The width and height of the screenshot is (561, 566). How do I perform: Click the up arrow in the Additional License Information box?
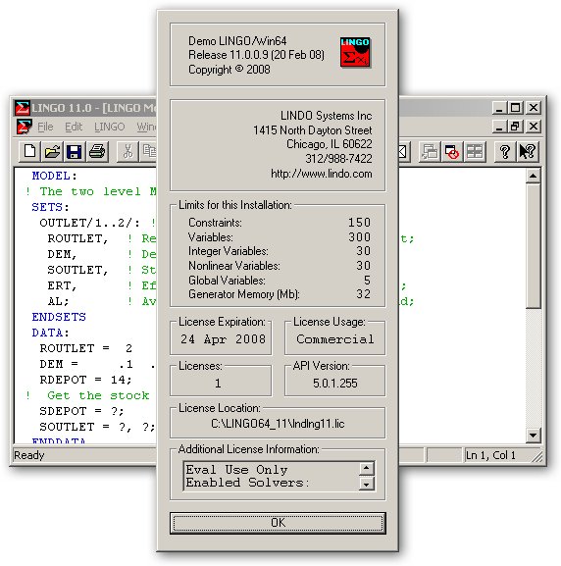(366, 469)
